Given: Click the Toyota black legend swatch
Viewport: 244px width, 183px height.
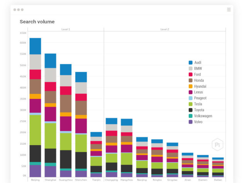Looking at the screenshot, I should pos(190,110).
